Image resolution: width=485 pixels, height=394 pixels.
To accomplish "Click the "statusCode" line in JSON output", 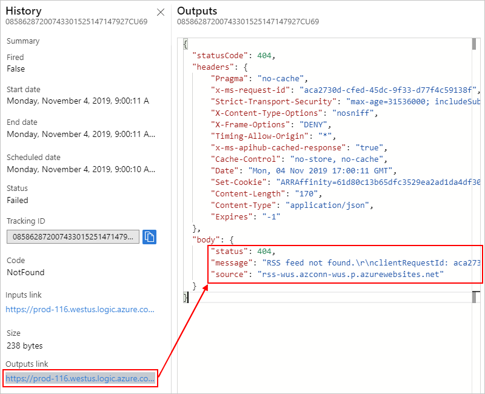I will (x=233, y=56).
